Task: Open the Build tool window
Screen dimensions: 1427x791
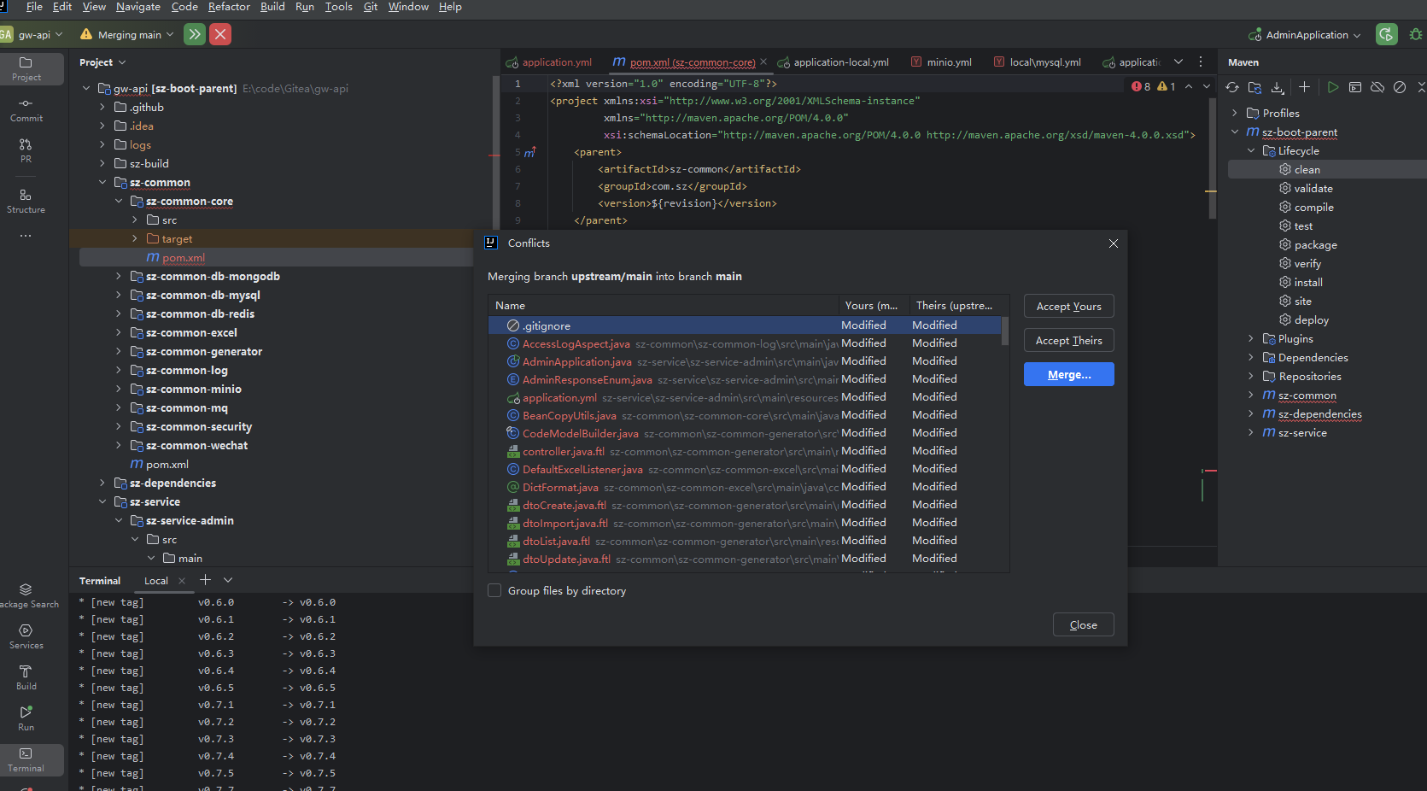Action: point(26,678)
